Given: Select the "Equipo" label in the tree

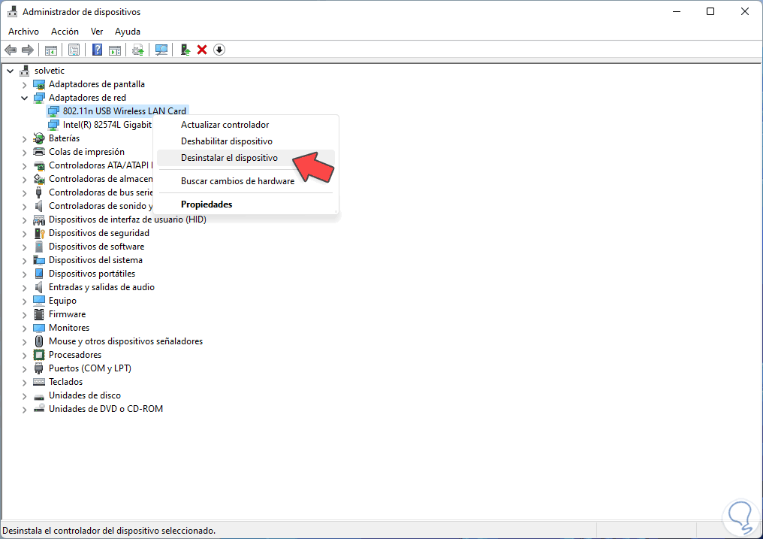Looking at the screenshot, I should [62, 301].
